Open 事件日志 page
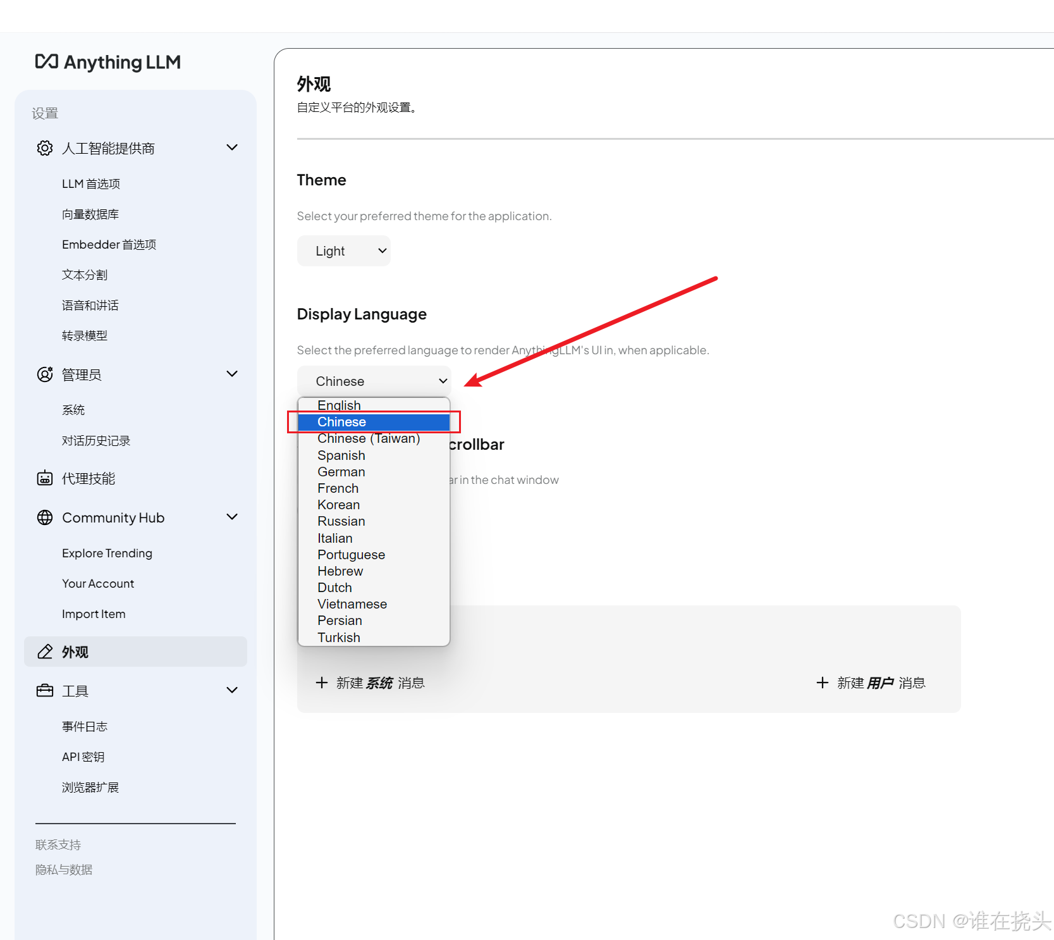 (85, 726)
